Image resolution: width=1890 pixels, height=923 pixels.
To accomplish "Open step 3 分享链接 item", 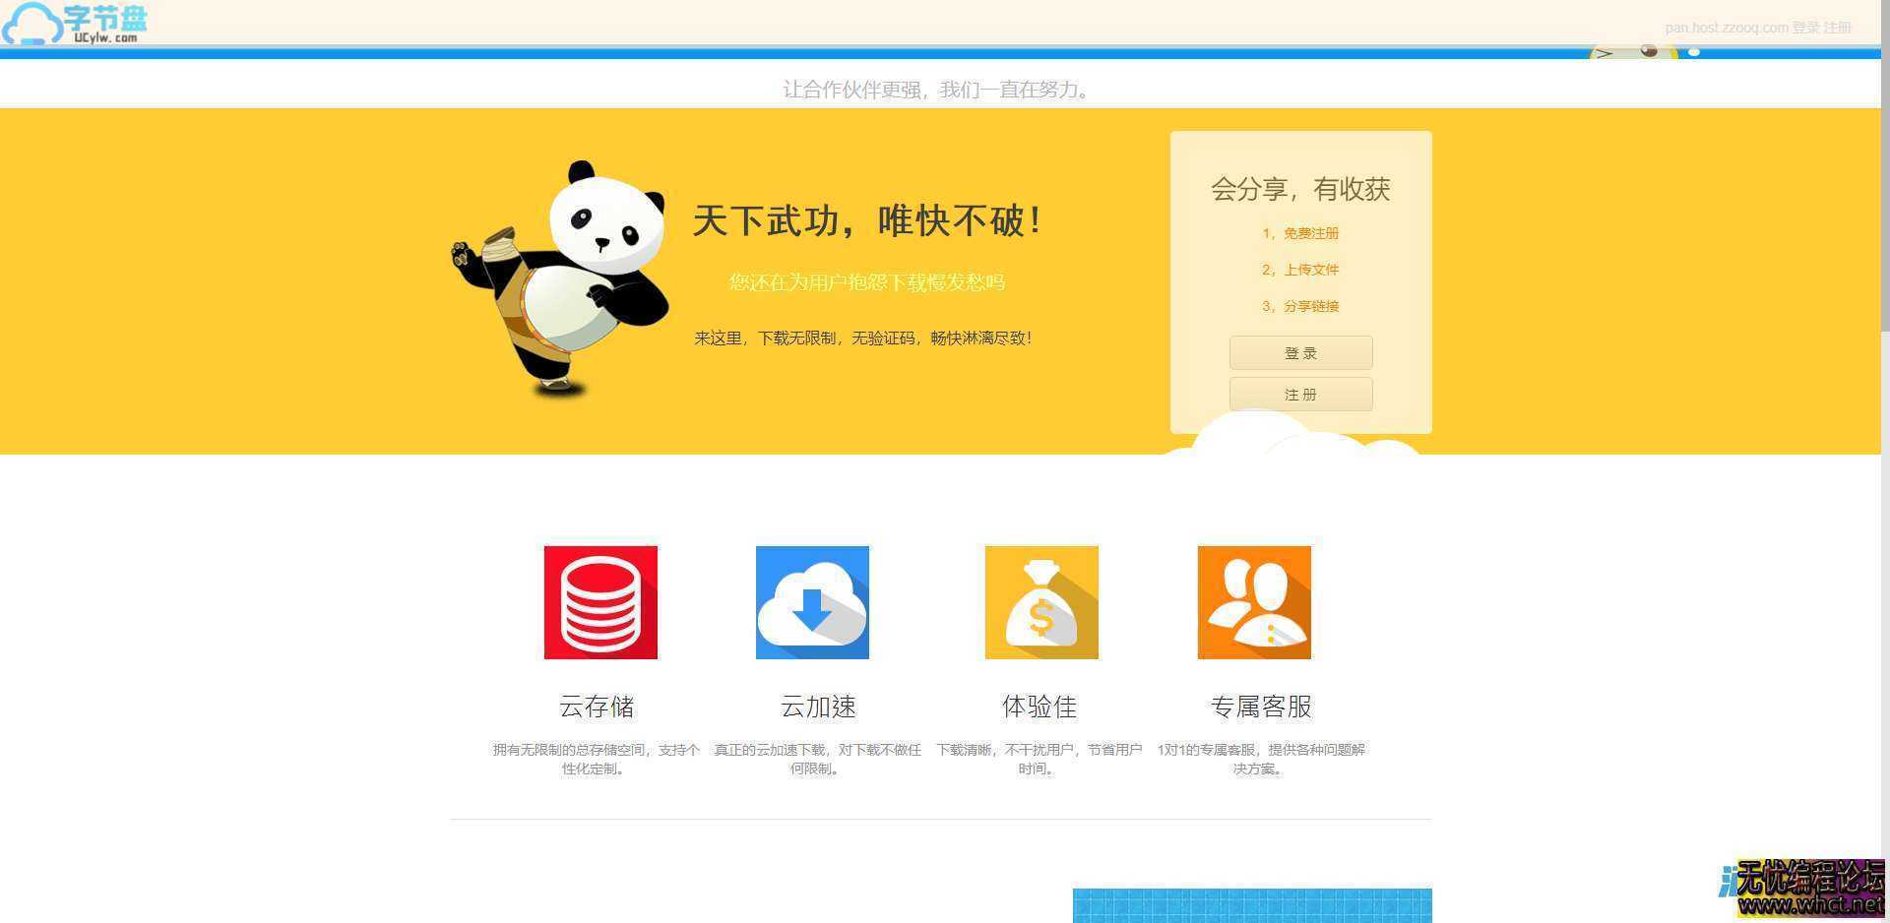I will coord(1300,306).
